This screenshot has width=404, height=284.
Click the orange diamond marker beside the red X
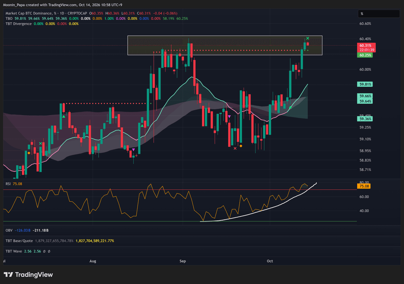coord(241,146)
